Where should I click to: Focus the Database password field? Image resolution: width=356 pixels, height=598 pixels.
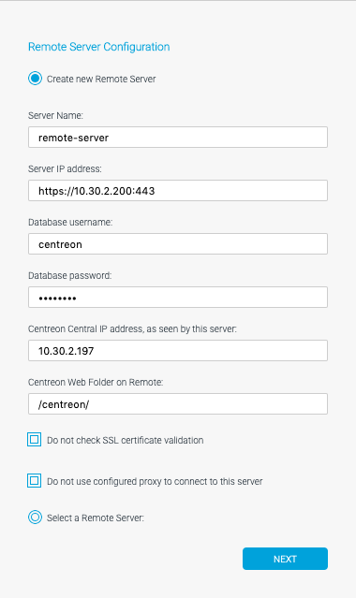tap(178, 298)
